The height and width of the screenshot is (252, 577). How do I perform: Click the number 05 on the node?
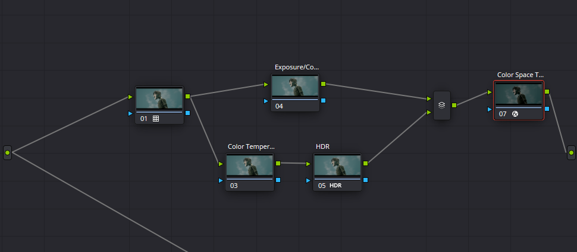pyautogui.click(x=322, y=186)
